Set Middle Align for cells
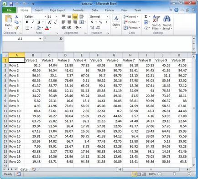The image size is (198, 179). point(69,16)
